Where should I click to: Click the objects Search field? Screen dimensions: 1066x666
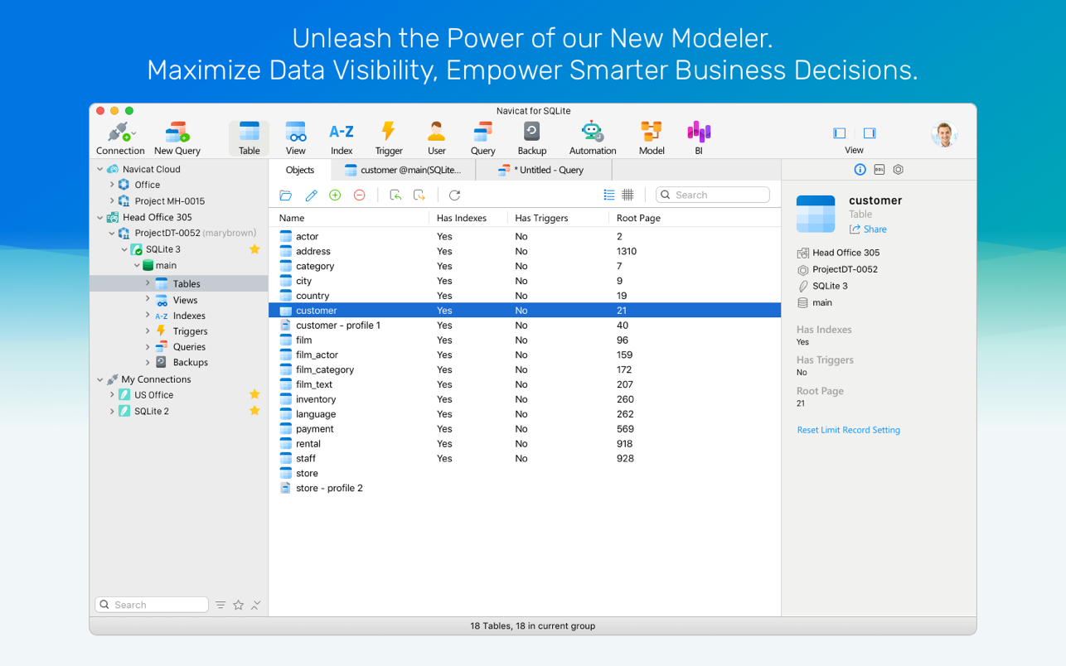(x=713, y=195)
